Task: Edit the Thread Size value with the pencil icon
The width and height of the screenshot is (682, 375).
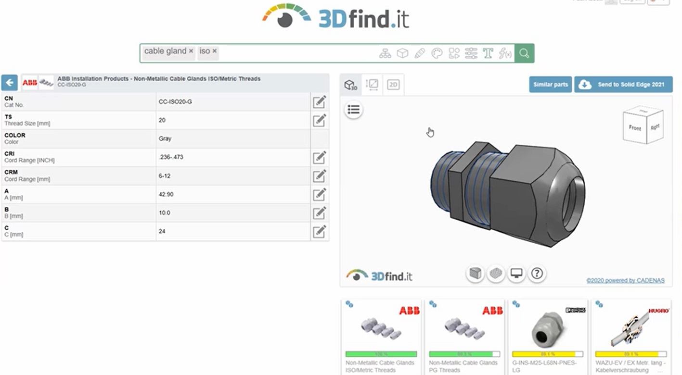Action: pyautogui.click(x=320, y=120)
